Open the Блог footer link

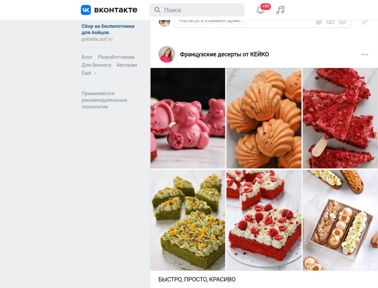pos(87,57)
